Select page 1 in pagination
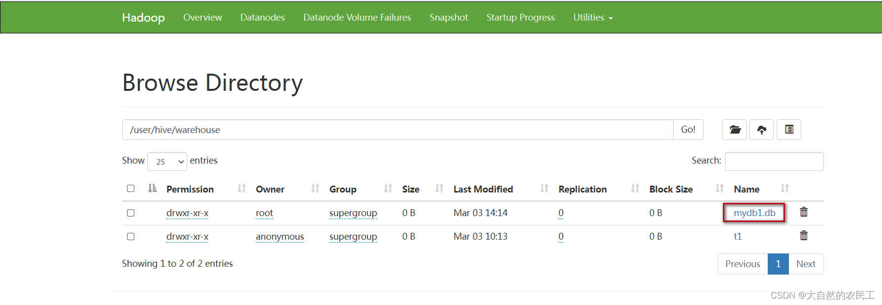 pos(778,264)
